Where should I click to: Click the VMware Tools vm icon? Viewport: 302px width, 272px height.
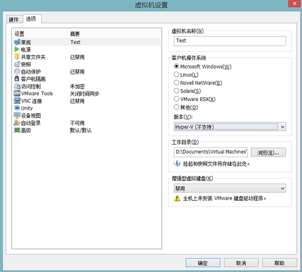pyautogui.click(x=17, y=94)
